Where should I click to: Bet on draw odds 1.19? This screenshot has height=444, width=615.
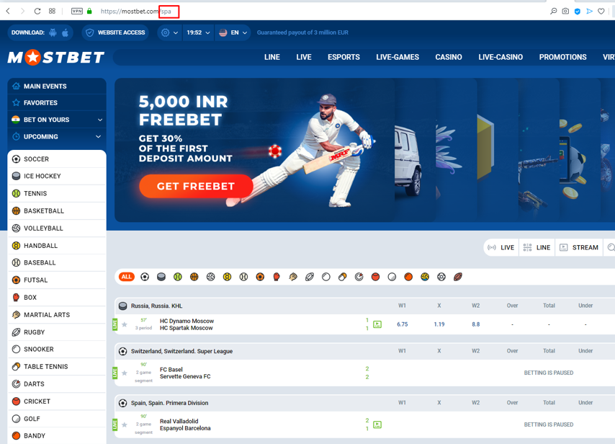[x=439, y=324]
